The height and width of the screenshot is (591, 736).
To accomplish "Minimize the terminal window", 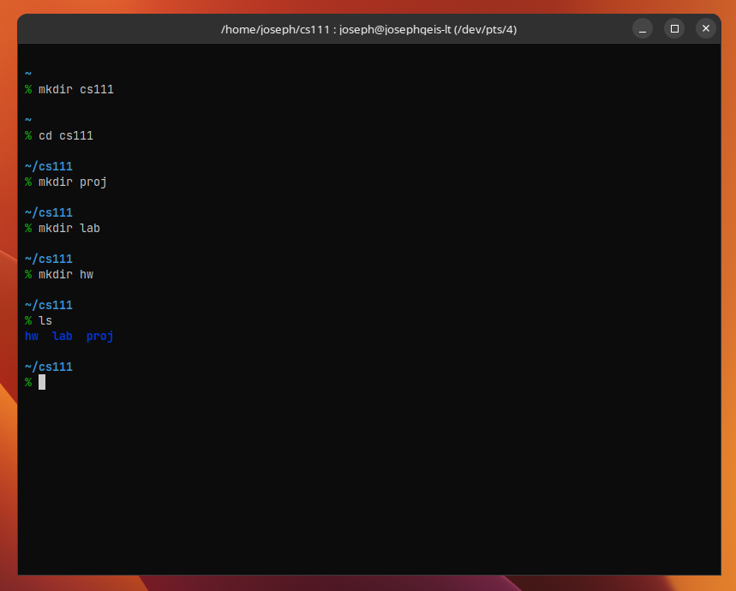I will (x=643, y=28).
